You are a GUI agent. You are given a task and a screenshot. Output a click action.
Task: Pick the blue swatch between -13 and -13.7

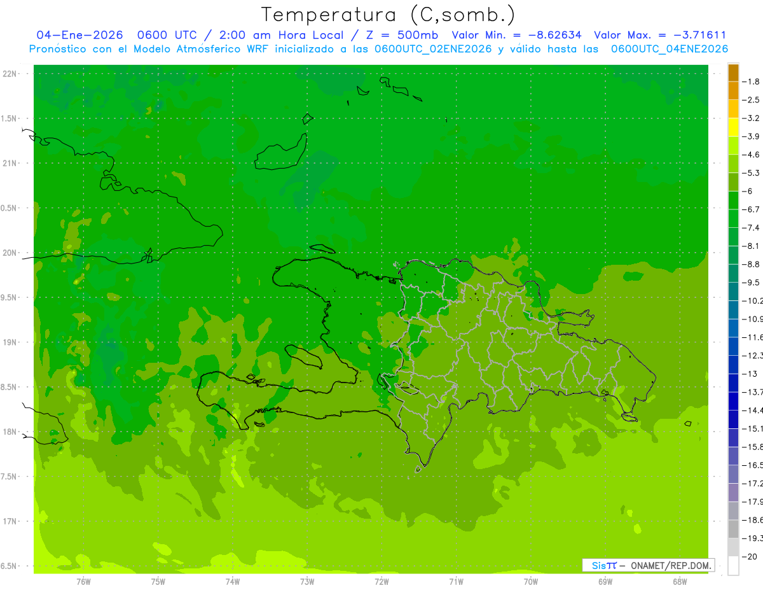point(733,383)
